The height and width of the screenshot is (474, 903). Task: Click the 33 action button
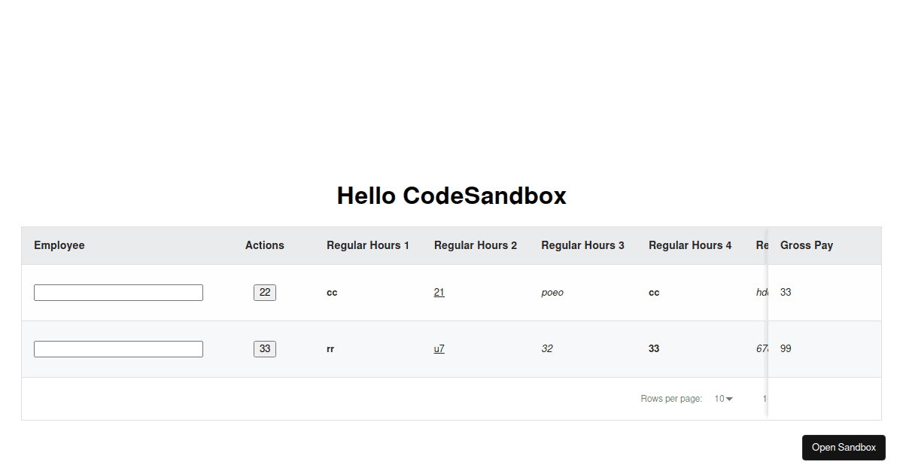(264, 348)
